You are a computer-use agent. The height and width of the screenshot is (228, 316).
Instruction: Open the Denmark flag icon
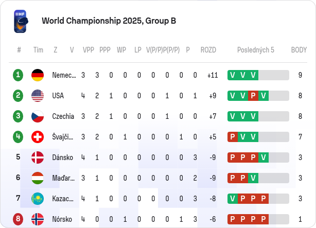[x=38, y=157]
